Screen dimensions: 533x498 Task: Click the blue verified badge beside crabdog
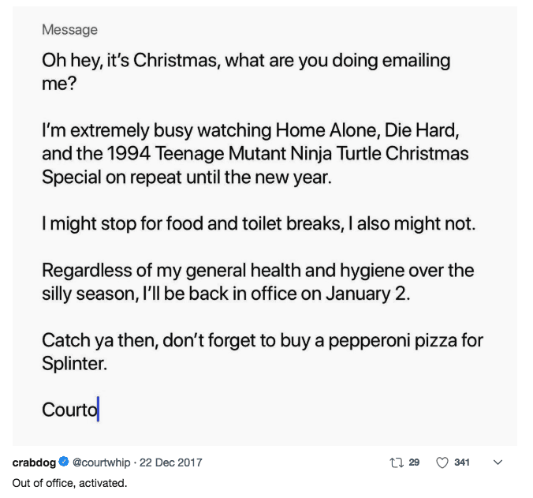coord(63,462)
